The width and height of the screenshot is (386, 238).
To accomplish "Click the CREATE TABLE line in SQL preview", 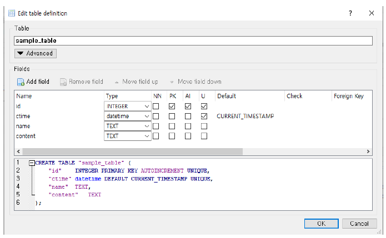I will tap(83, 163).
